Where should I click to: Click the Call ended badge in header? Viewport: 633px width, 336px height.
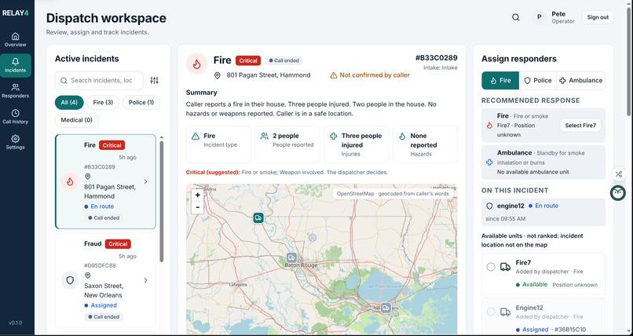284,60
